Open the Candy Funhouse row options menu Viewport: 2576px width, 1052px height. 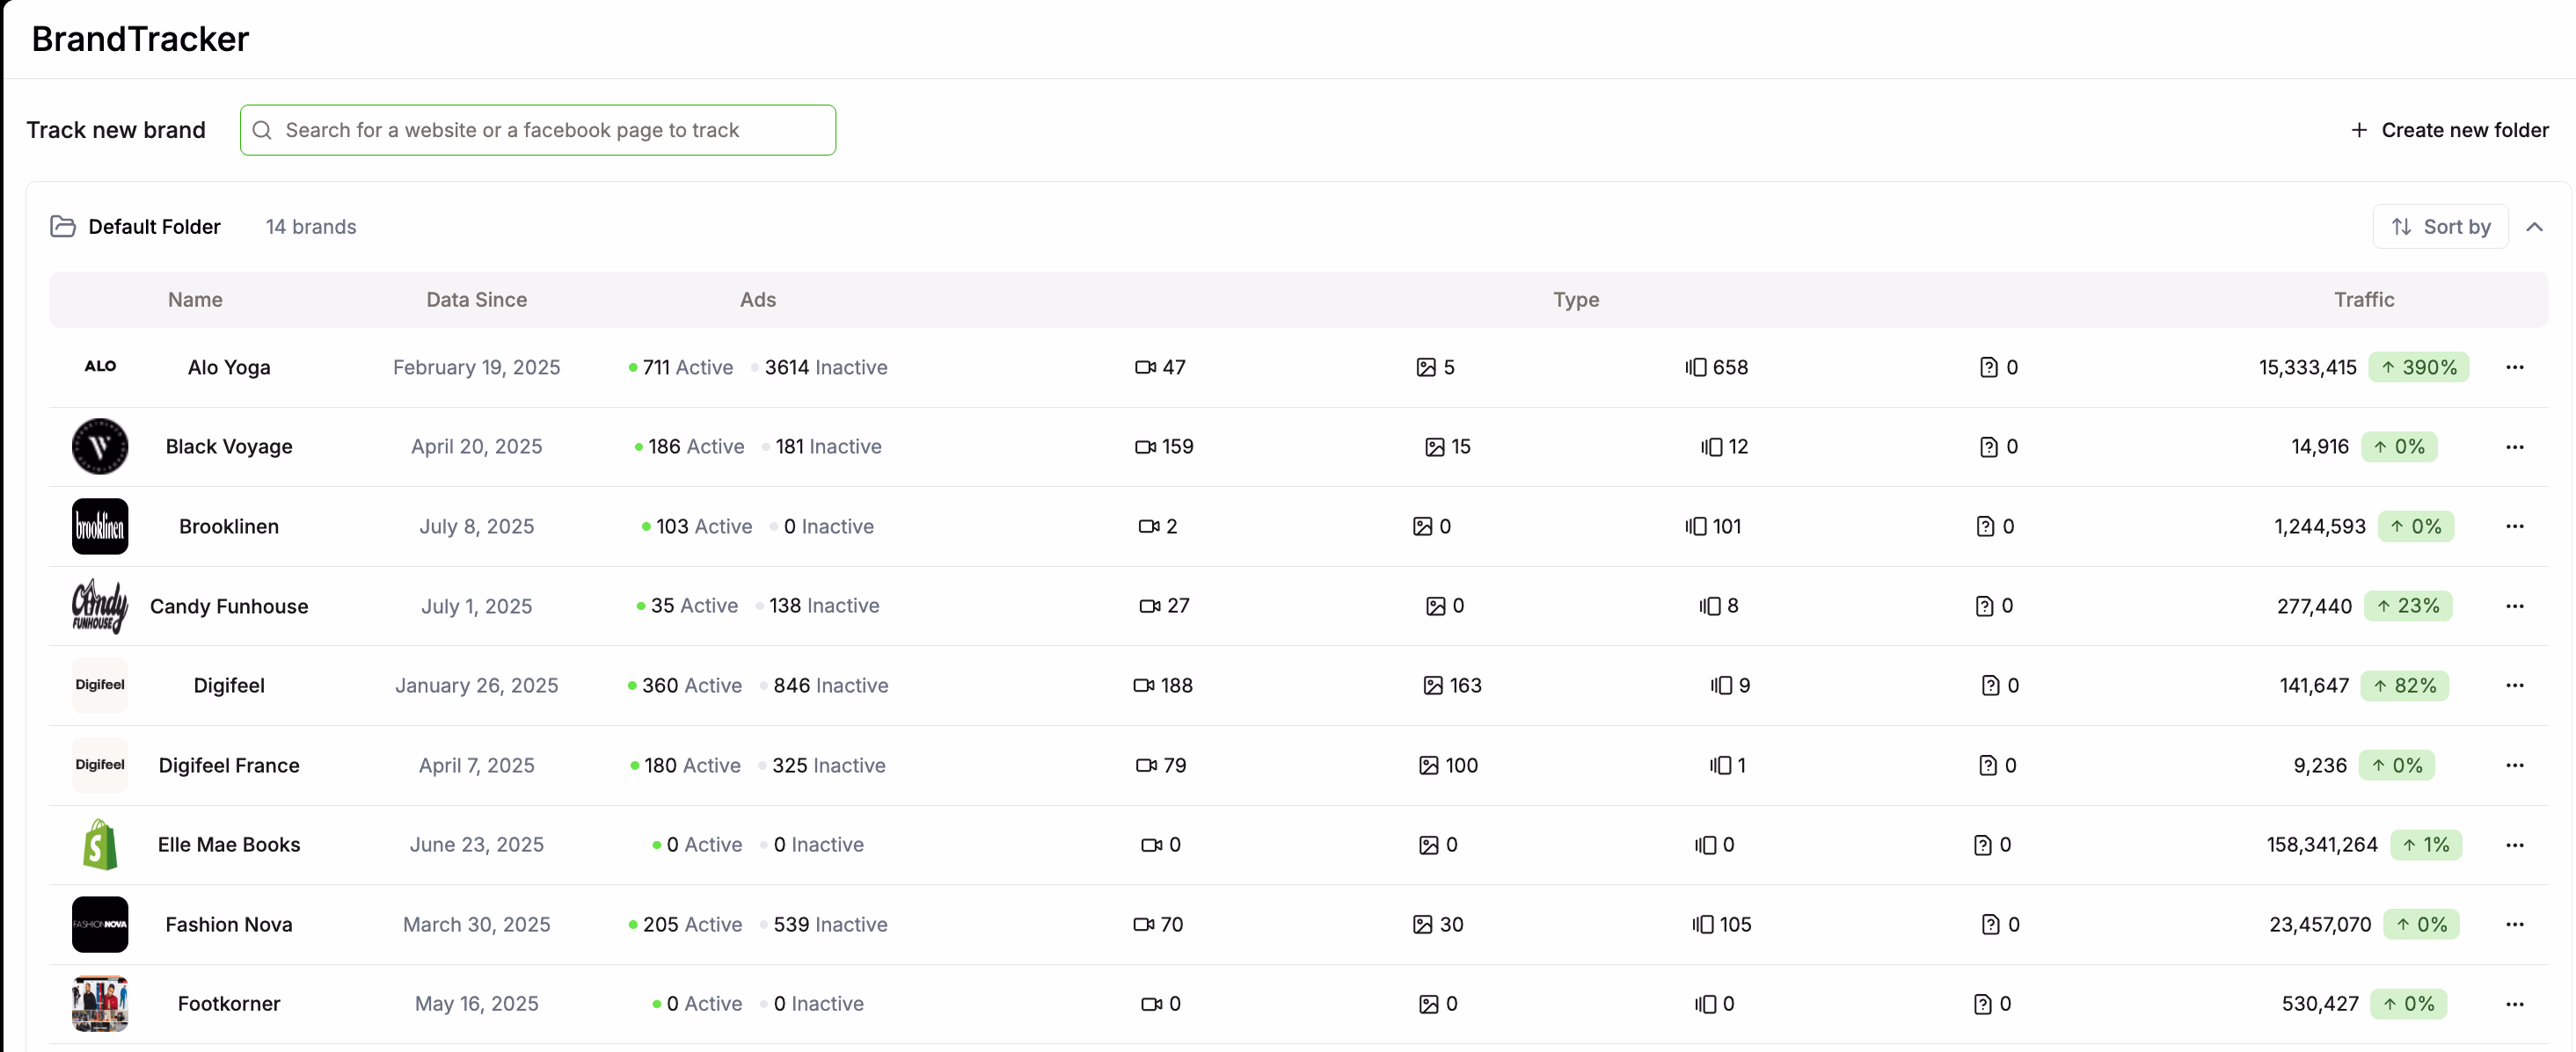[x=2515, y=606]
